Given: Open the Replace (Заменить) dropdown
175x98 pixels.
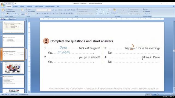Looking at the screenshot, I should pyautogui.click(x=147, y=11).
